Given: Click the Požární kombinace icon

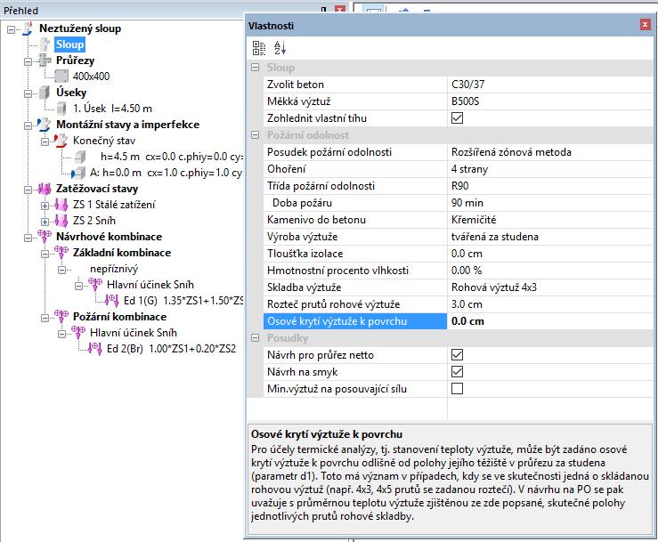Looking at the screenshot, I should [61, 317].
